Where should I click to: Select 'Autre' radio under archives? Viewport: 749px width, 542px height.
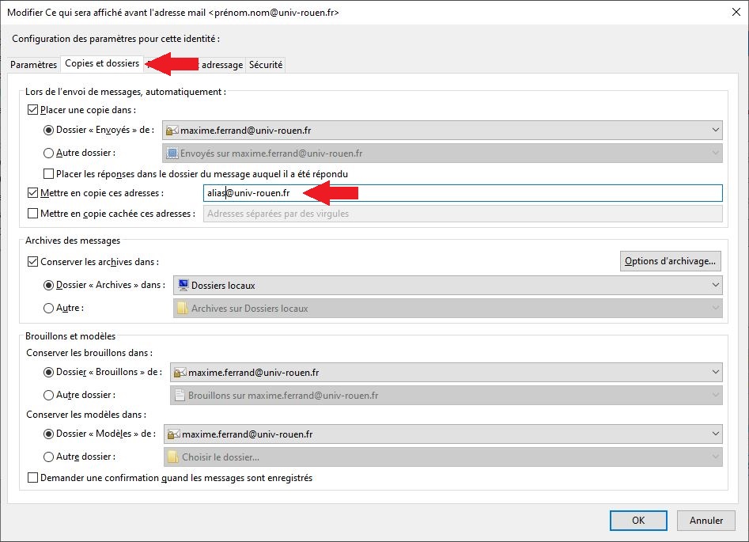(x=49, y=308)
